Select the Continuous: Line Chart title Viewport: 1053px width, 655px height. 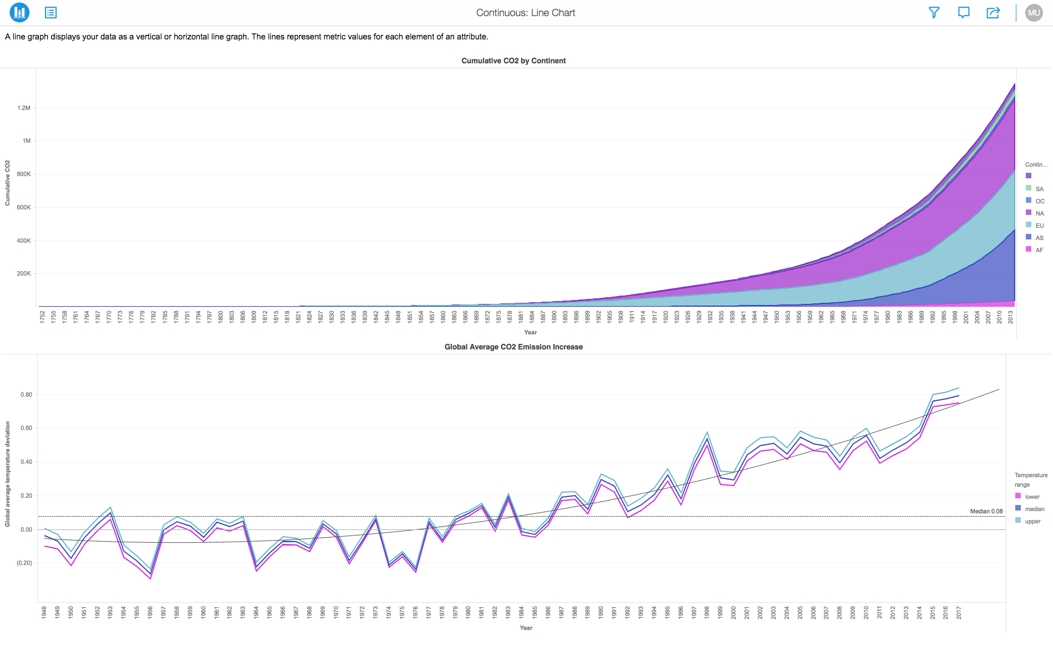[x=525, y=12]
